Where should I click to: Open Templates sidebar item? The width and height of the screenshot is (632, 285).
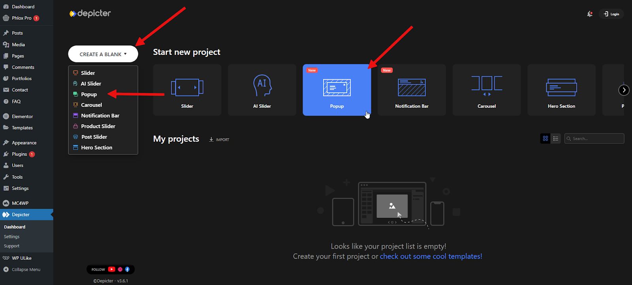(x=26, y=128)
